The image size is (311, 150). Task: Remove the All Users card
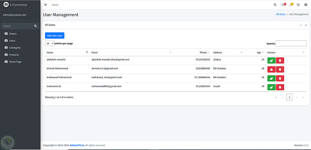306,25
